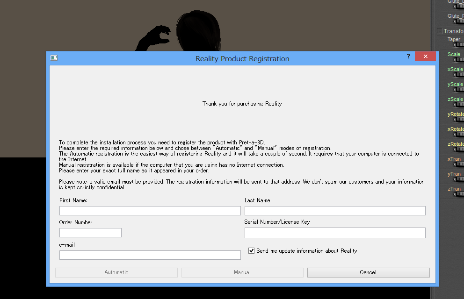This screenshot has height=299, width=464.
Task: Uncheck Send me update information checkbox
Action: tap(251, 250)
